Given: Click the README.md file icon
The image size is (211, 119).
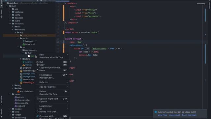Looking at the screenshot, I should (x=21, y=80).
